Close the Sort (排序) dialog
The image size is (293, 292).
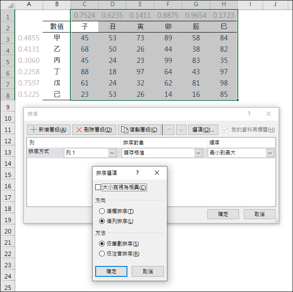[269, 114]
